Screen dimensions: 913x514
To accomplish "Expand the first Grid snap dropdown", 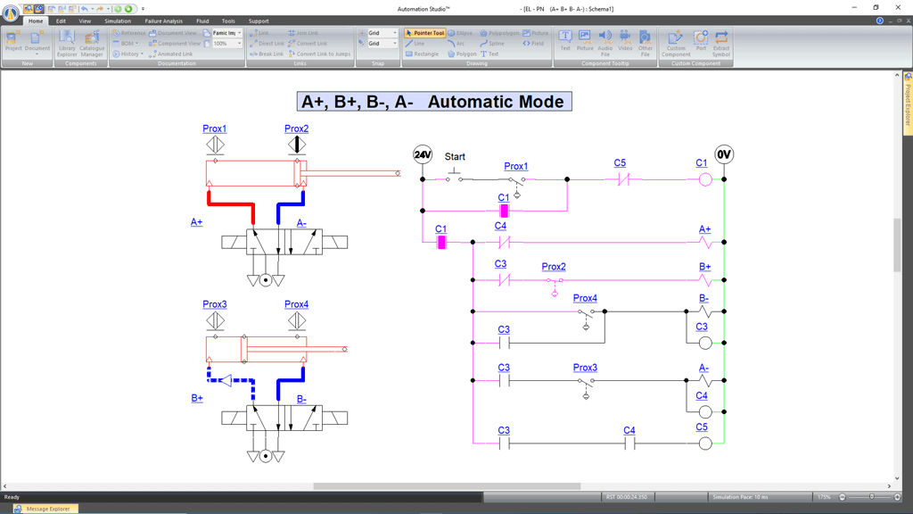I will tap(395, 33).
